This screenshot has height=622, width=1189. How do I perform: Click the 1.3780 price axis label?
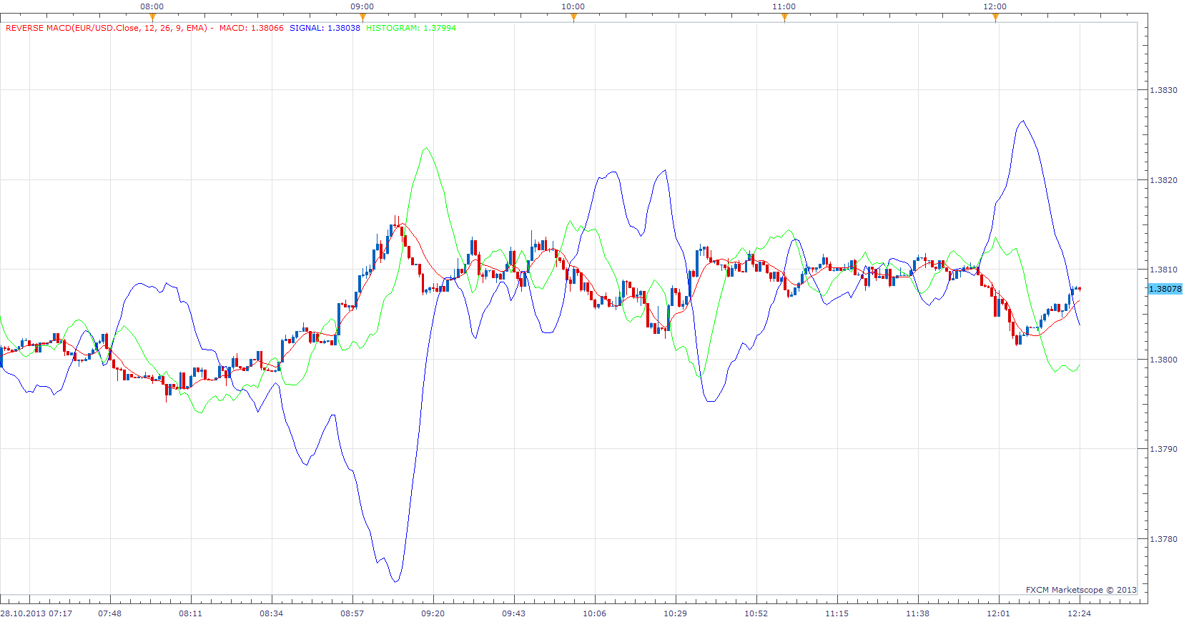click(1163, 539)
